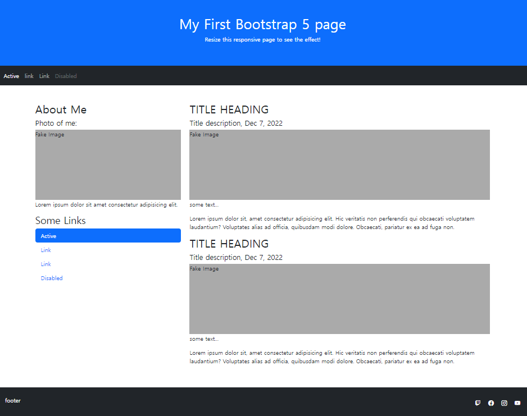Viewport: 527px width, 416px height.
Task: Click the first TITLE HEADING text
Action: 229,109
